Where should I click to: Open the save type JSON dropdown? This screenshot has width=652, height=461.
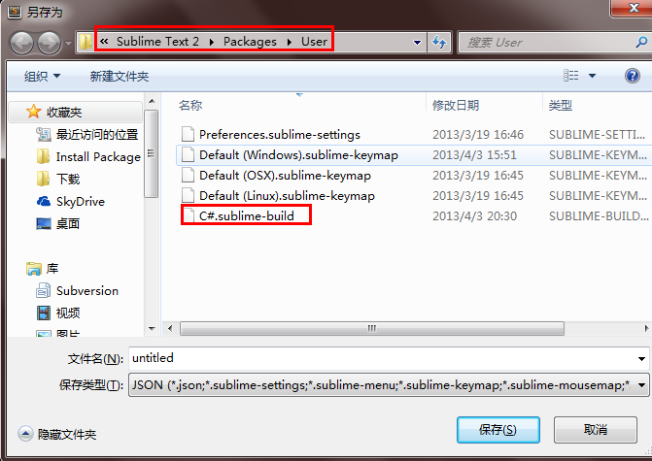coord(389,385)
